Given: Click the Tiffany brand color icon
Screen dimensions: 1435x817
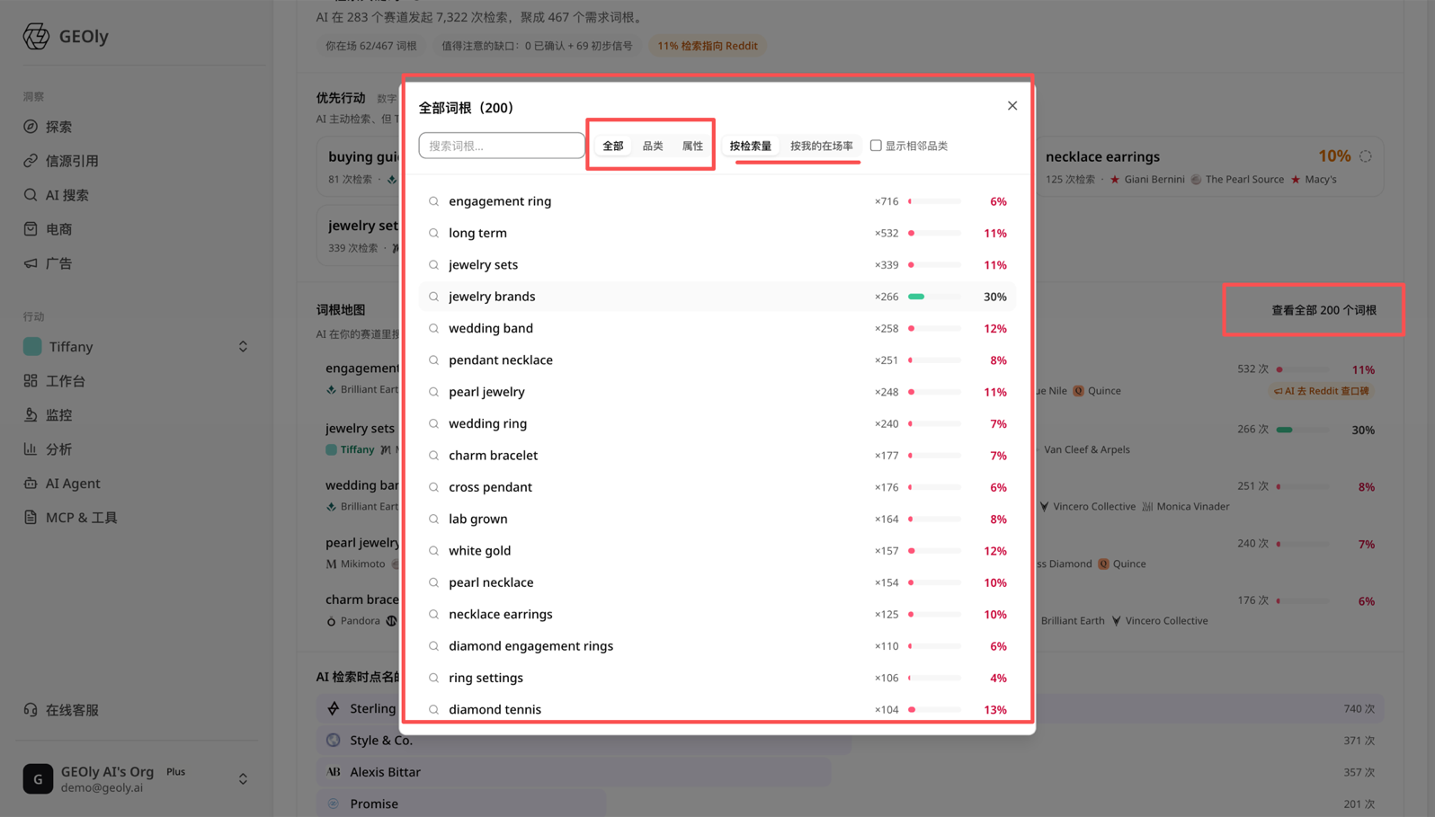Looking at the screenshot, I should click(32, 347).
